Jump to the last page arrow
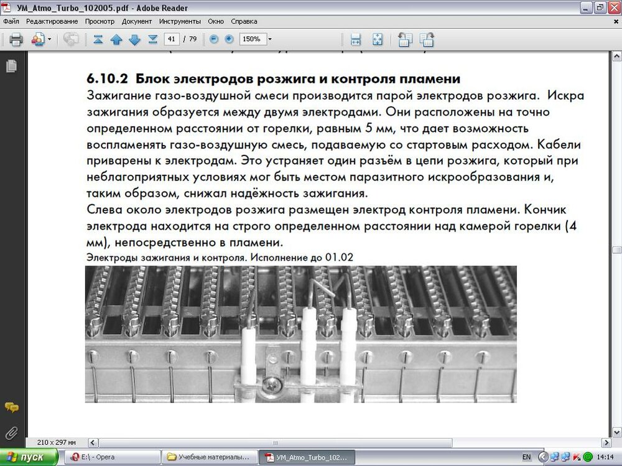 coord(153,39)
